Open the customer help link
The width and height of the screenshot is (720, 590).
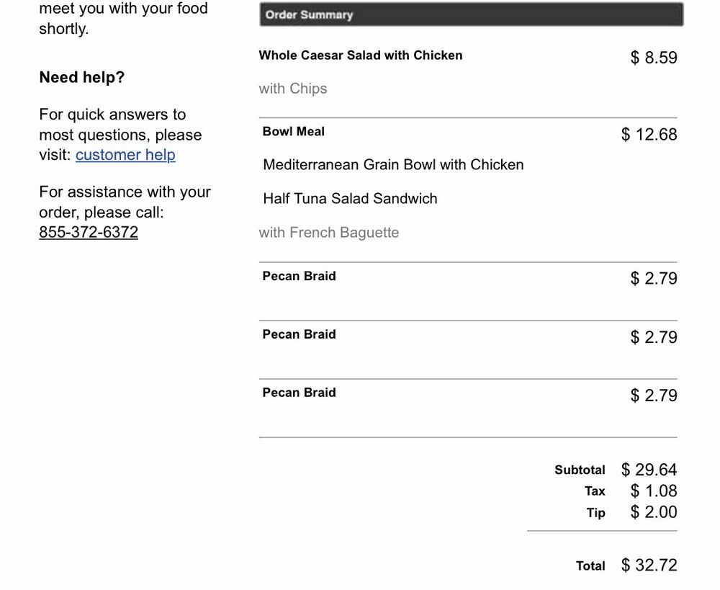[125, 155]
